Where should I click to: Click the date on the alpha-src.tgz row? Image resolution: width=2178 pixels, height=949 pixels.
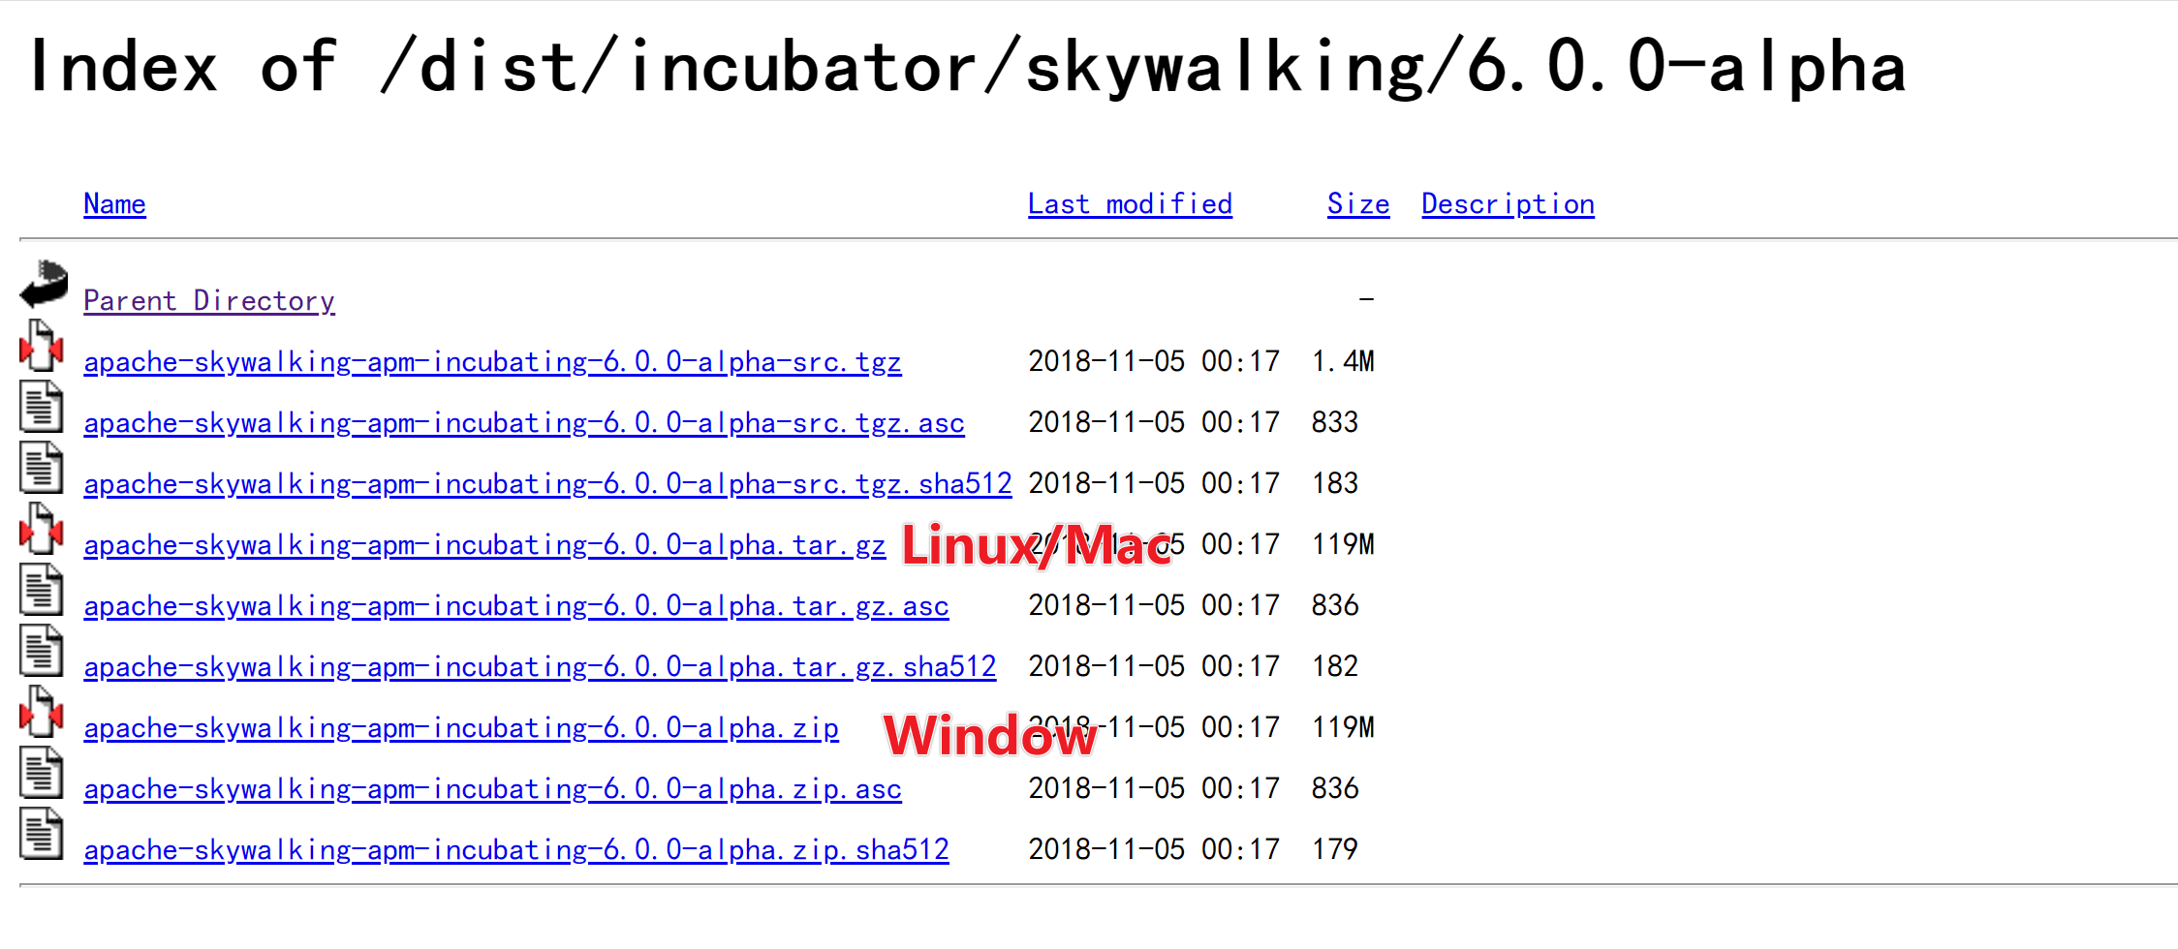click(1154, 361)
